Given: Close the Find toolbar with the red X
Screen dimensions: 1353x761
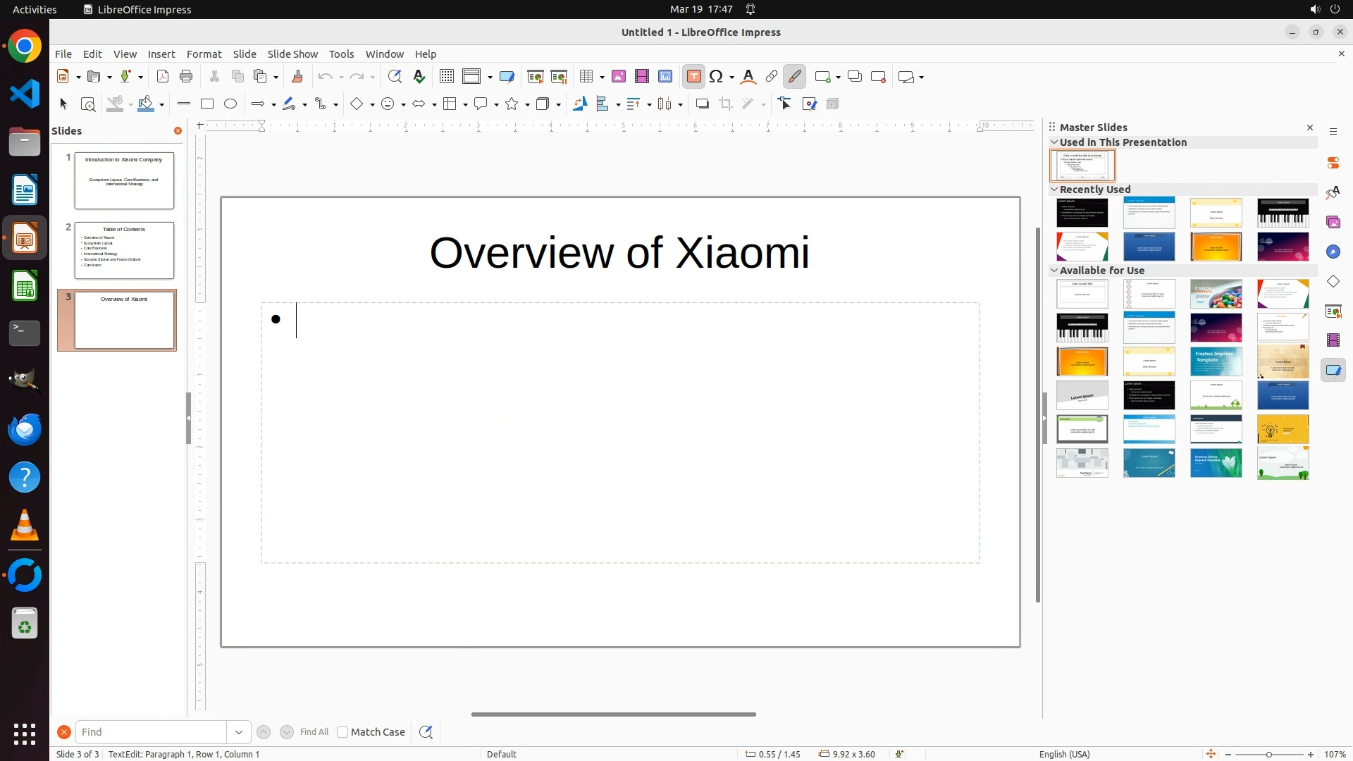Looking at the screenshot, I should (x=64, y=732).
